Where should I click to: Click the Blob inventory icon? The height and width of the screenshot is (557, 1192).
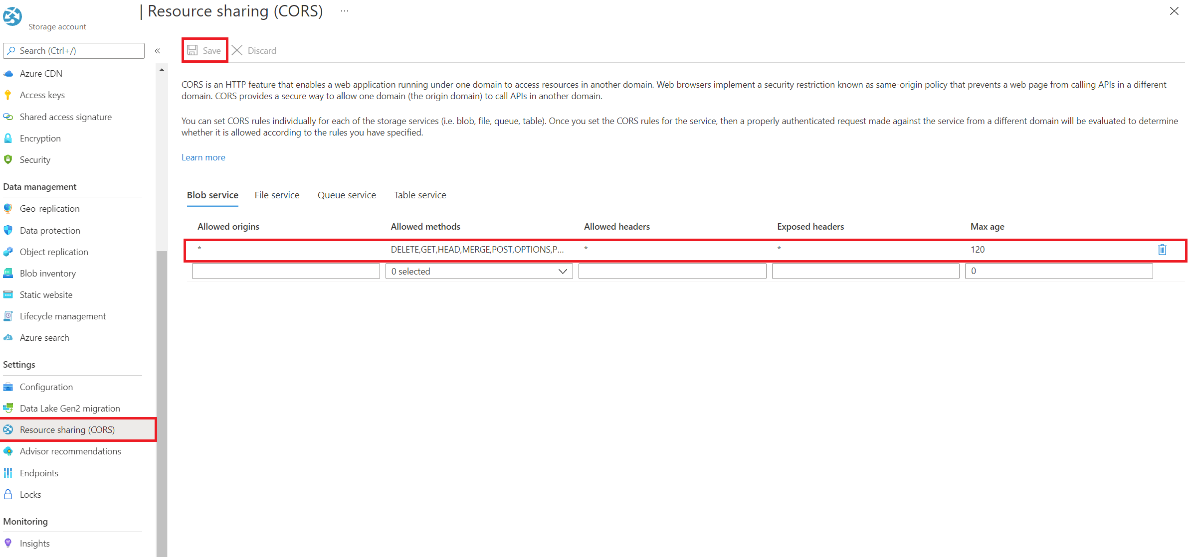coord(8,274)
